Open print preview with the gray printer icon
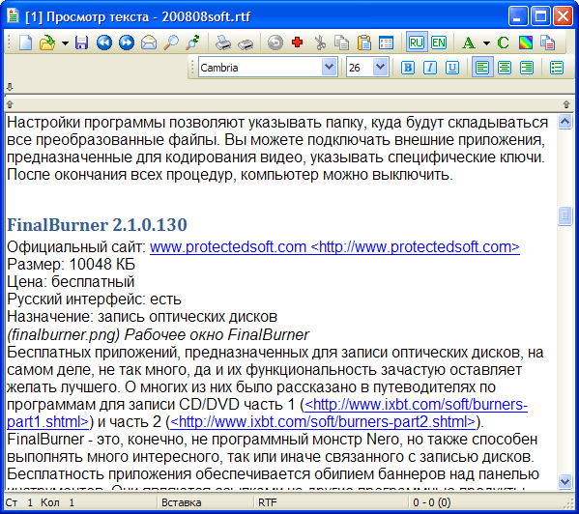Viewport: 579px width, 514px height. pos(246,43)
